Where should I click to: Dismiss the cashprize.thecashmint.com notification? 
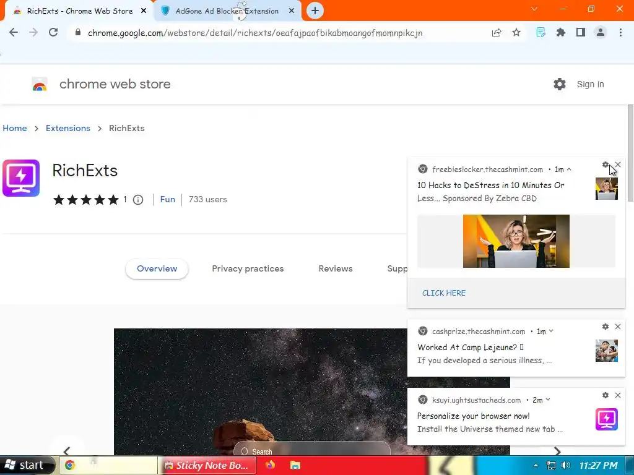tap(618, 327)
